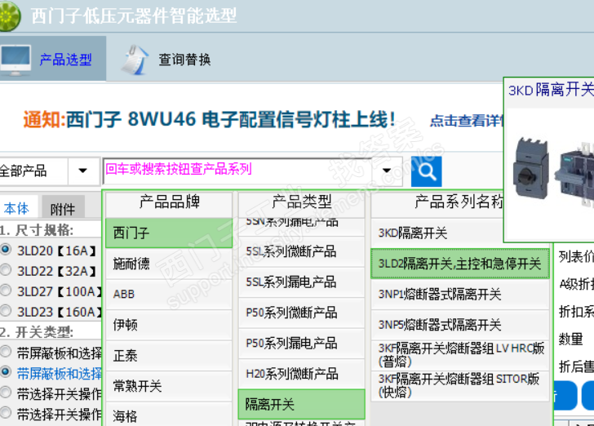Click the green application logo icon
The width and height of the screenshot is (594, 426).
point(10,16)
